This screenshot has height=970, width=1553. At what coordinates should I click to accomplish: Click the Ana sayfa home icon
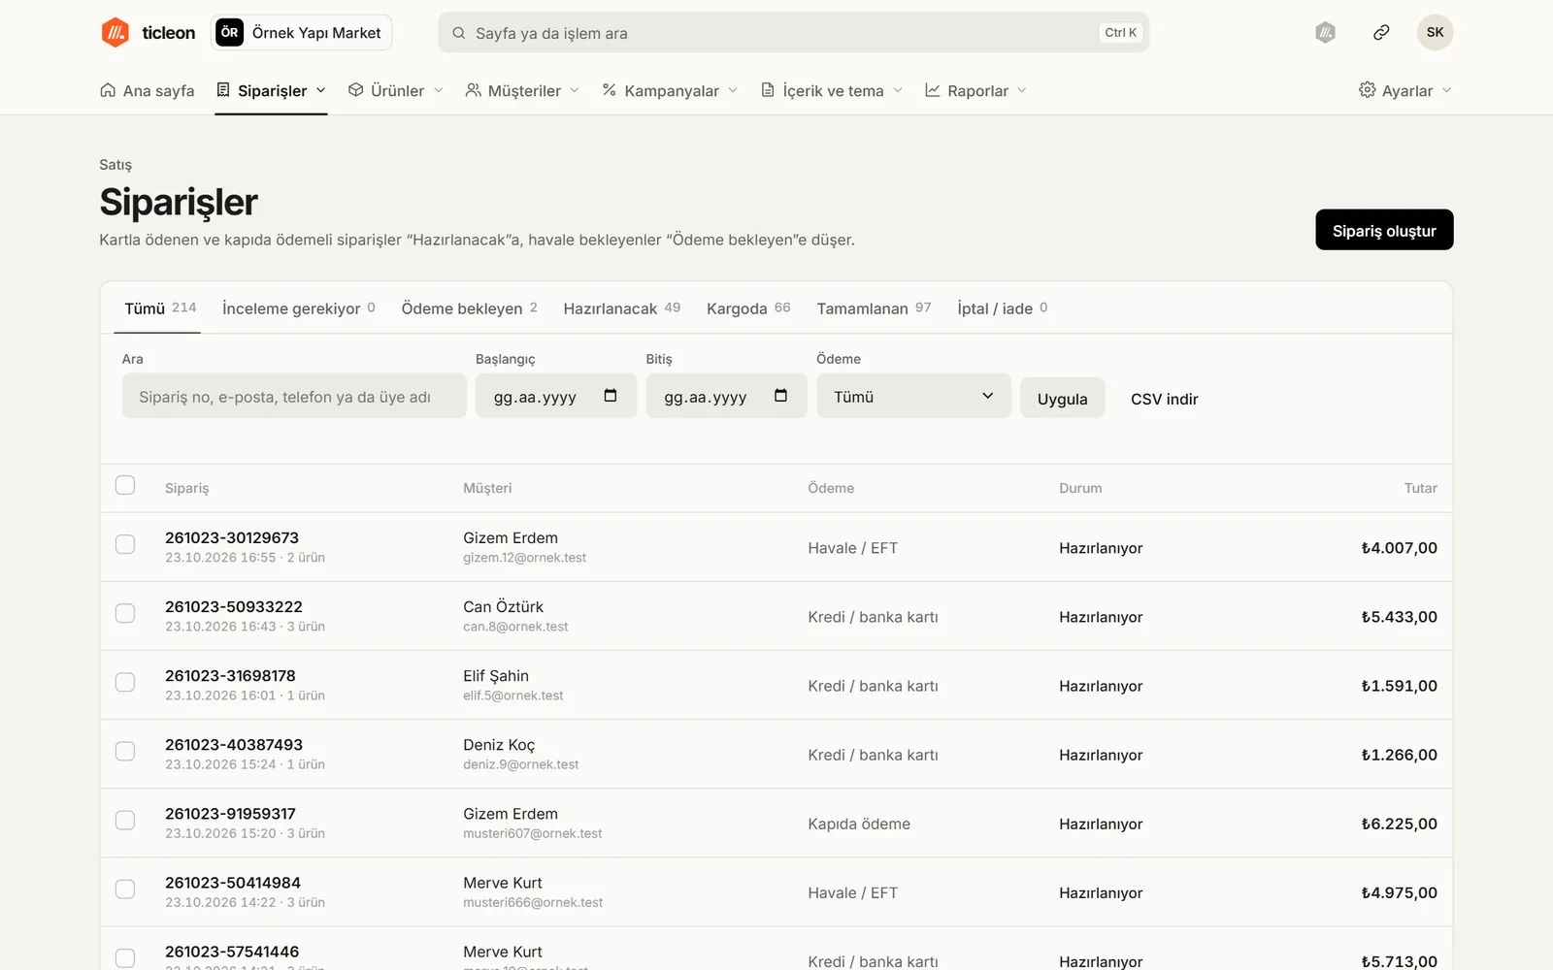pyautogui.click(x=108, y=90)
